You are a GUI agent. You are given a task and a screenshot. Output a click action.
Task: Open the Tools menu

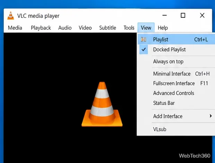(129, 28)
